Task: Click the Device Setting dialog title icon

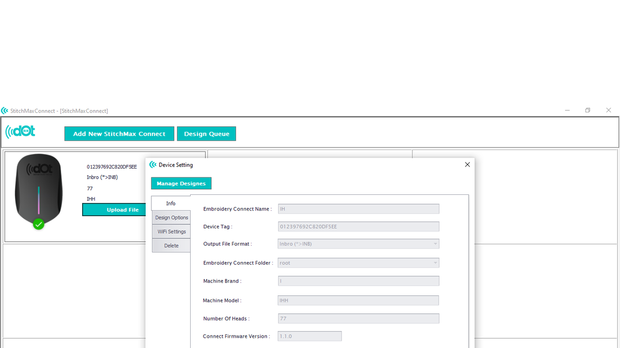Action: click(x=153, y=165)
